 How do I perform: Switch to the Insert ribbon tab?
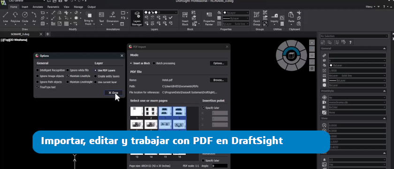tap(25, 7)
